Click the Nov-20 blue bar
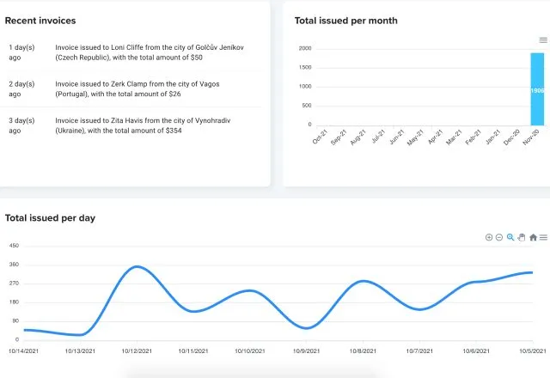Viewport: 550px width, 378px height. click(x=537, y=89)
